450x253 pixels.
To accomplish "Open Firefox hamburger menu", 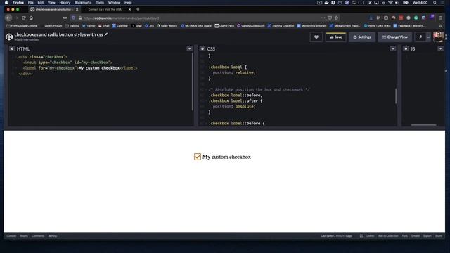I will click(x=441, y=18).
